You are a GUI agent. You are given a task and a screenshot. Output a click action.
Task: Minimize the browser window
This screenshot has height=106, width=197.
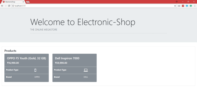tap(183, 2)
